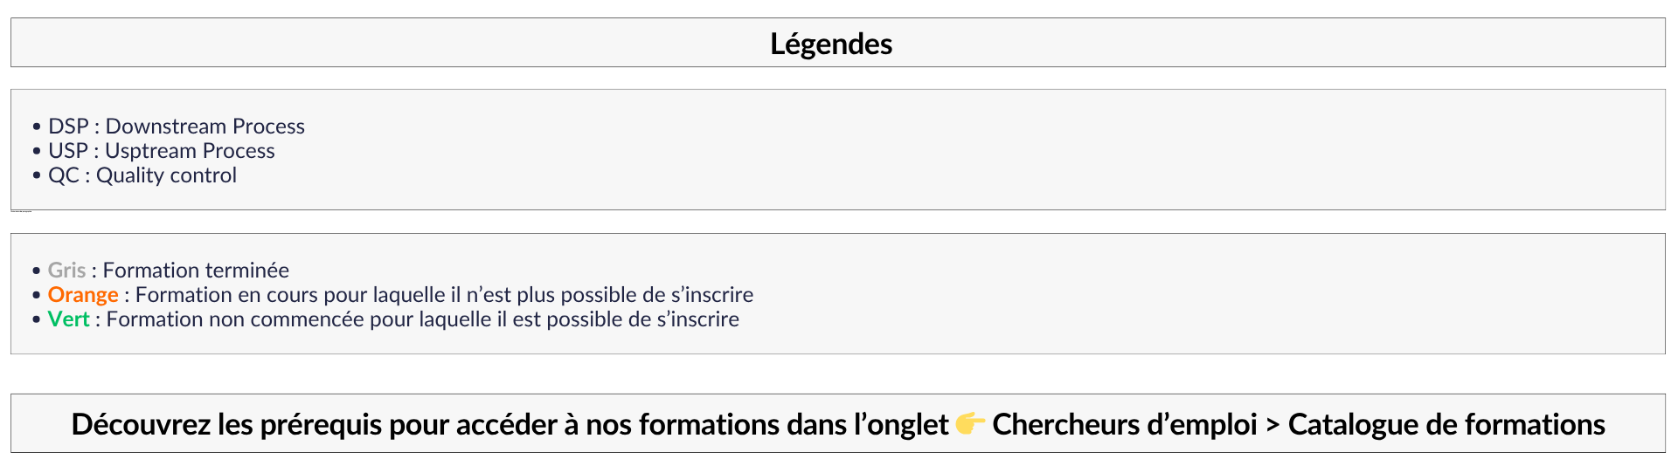Image resolution: width=1678 pixels, height=466 pixels.
Task: Click the Légendes heading
Action: coord(831,44)
